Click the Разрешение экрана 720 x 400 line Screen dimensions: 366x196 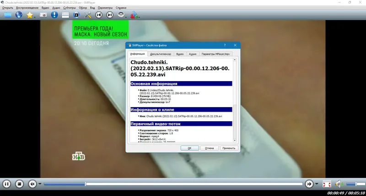coord(159,130)
